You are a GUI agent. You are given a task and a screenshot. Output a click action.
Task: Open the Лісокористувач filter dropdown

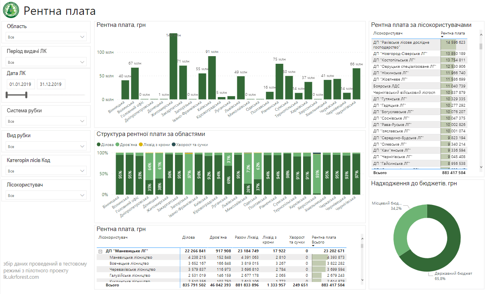(46, 195)
